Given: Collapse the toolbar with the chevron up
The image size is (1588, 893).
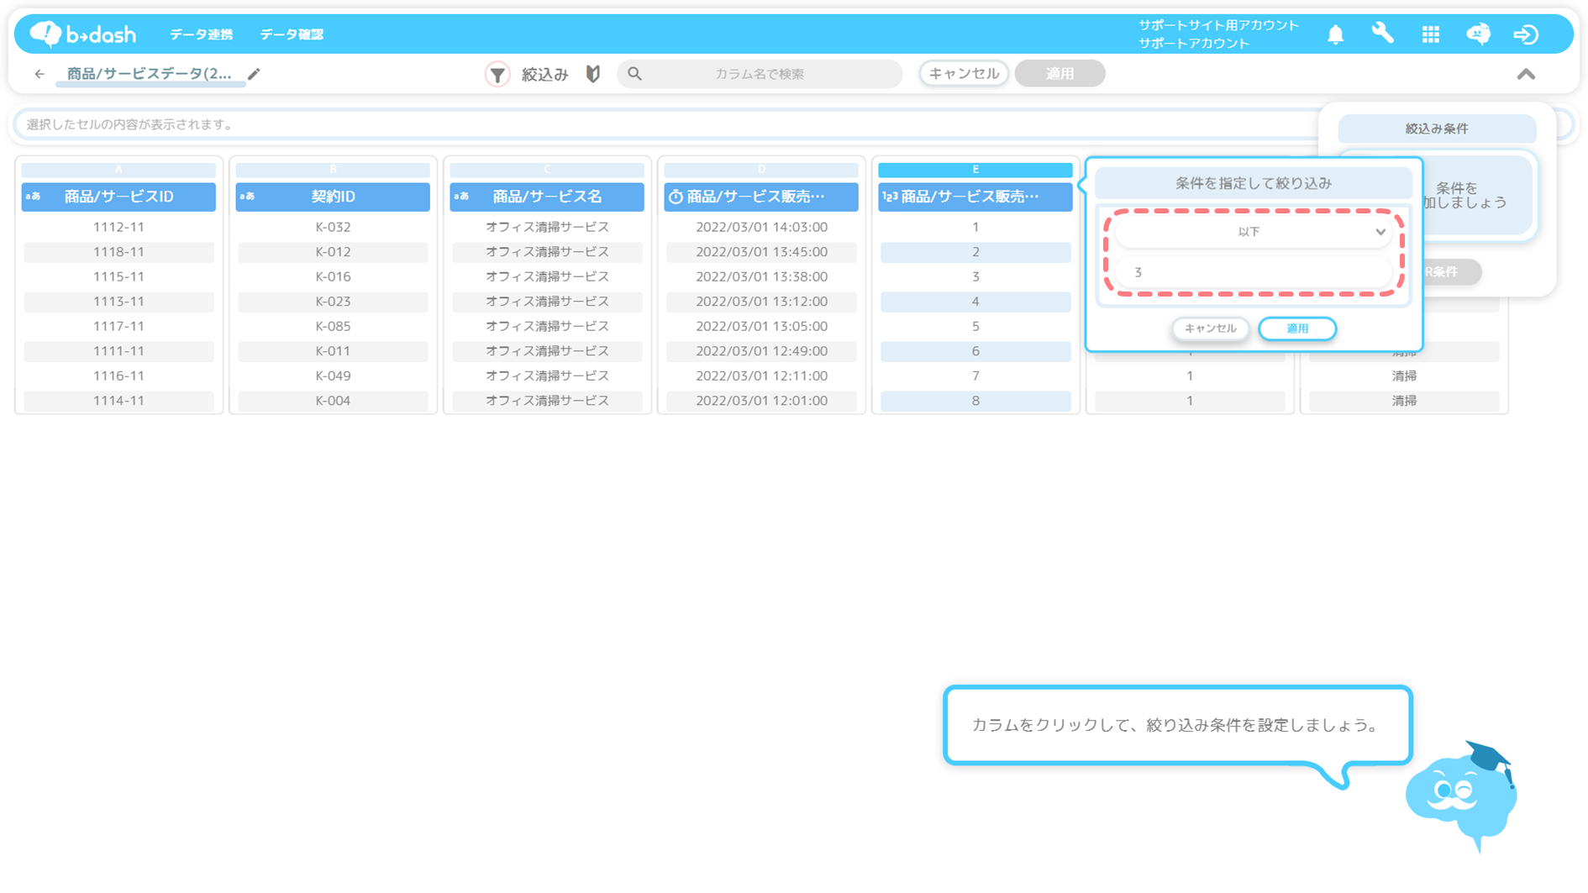Looking at the screenshot, I should 1526,75.
